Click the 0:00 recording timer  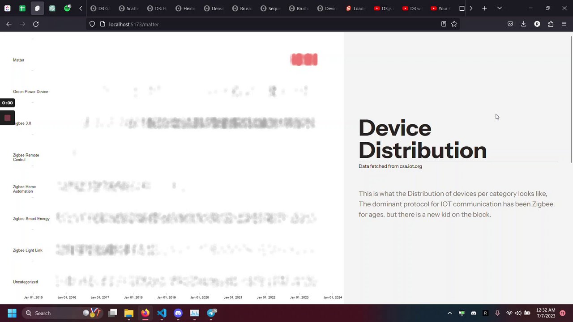[x=7, y=103]
